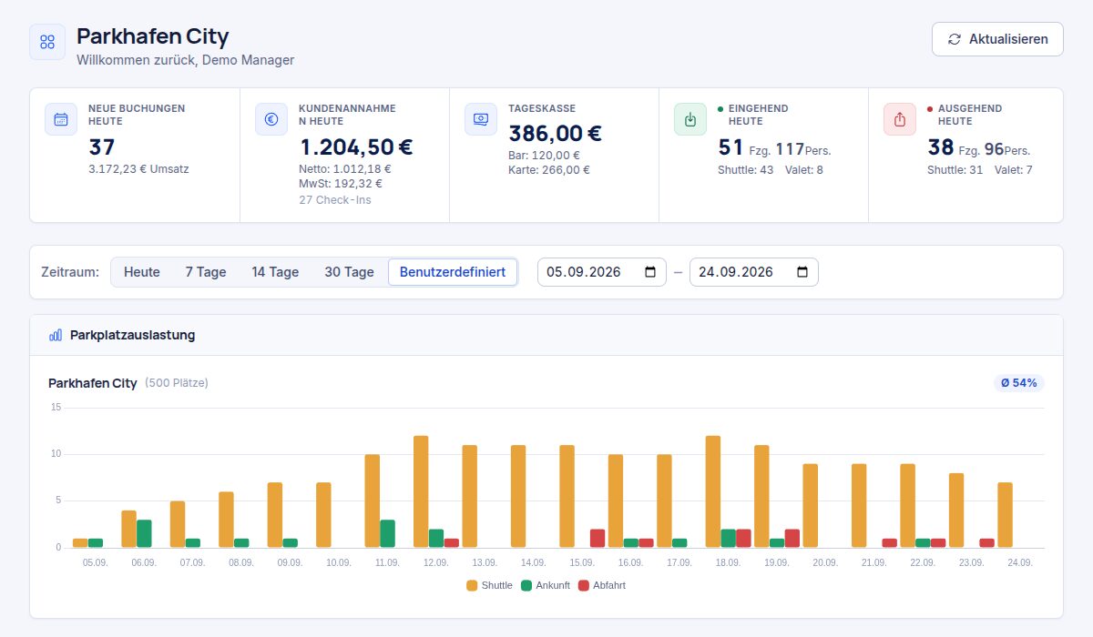Click the start date field 05.09.2026

click(602, 272)
